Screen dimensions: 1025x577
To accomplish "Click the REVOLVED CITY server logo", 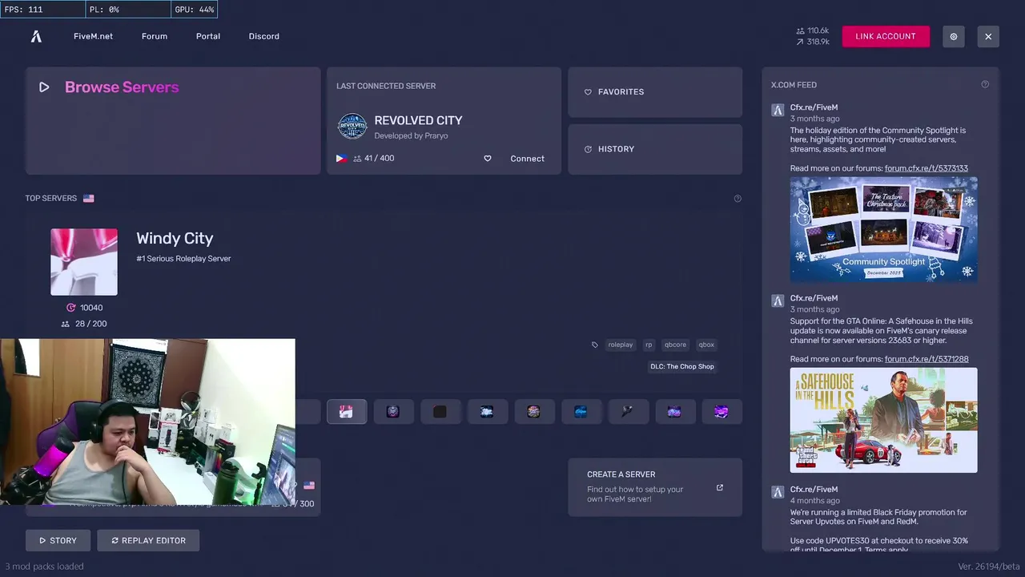I will [352, 127].
